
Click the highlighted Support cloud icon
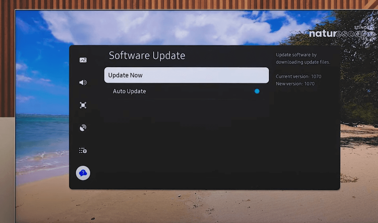[x=83, y=173]
